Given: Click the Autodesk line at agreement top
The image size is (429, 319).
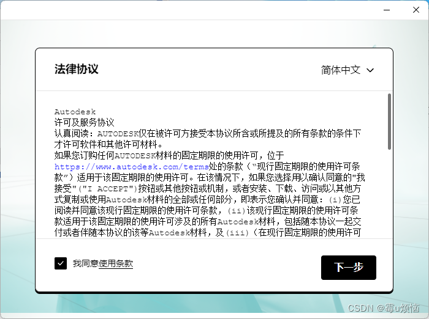Looking at the screenshot, I should (75, 112).
